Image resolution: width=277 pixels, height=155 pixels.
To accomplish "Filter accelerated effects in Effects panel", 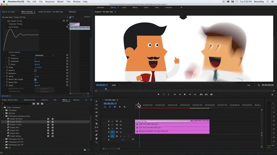I will tap(34, 104).
